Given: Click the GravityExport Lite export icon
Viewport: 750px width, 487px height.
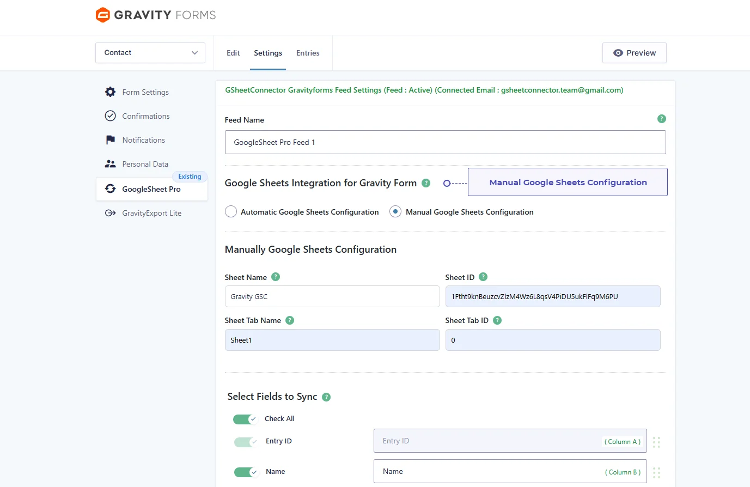Looking at the screenshot, I should point(110,213).
